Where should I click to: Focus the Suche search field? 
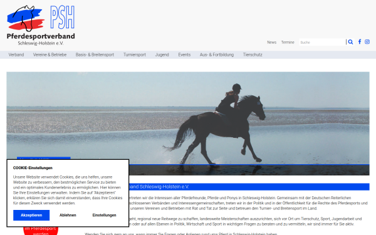click(322, 42)
